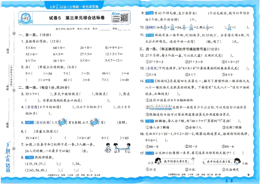Click the blank in '7×( )=49'
261x184 pixels.
114,80
